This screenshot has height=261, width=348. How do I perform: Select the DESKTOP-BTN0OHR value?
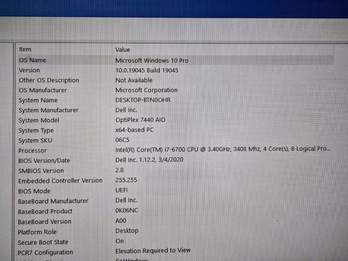click(x=143, y=100)
